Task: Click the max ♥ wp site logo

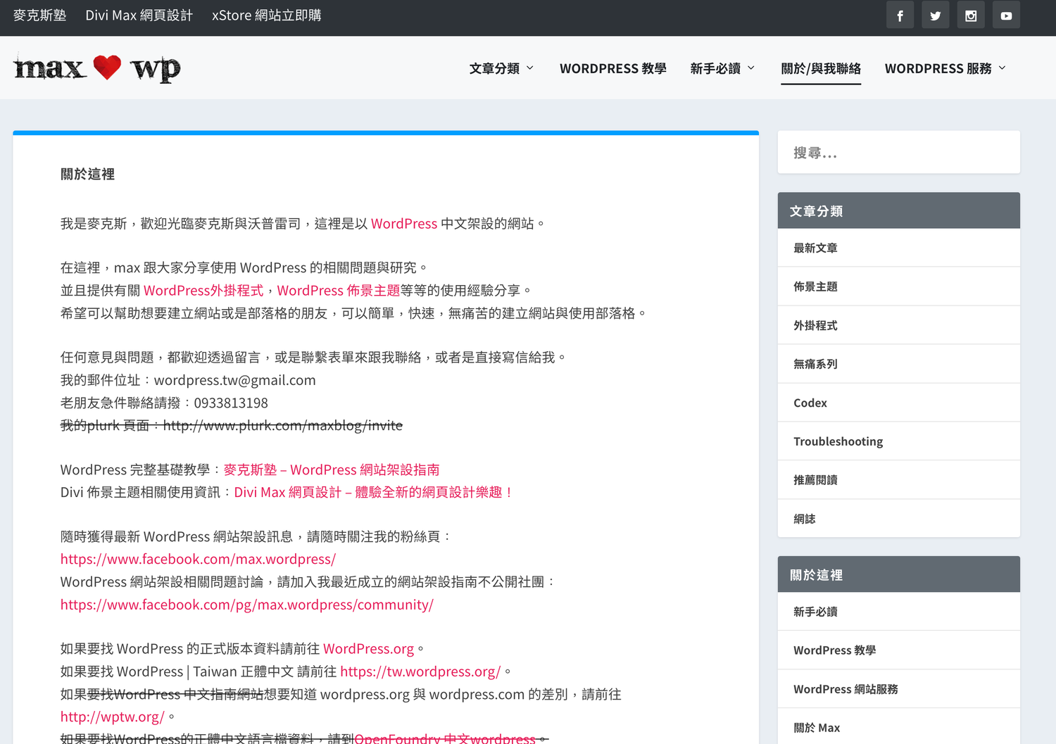Action: click(97, 68)
